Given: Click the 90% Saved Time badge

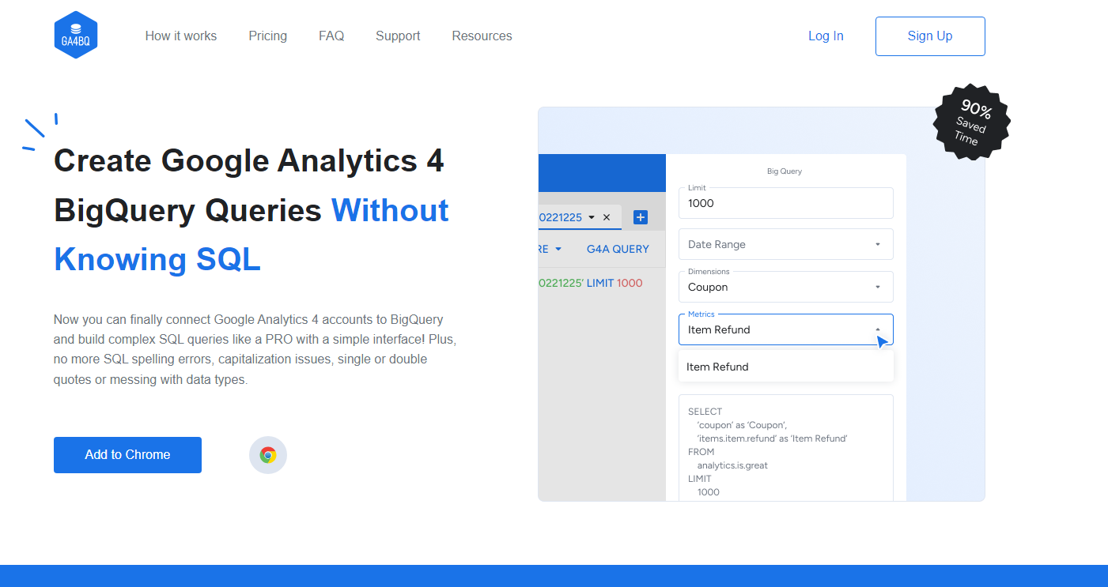Looking at the screenshot, I should tap(972, 122).
